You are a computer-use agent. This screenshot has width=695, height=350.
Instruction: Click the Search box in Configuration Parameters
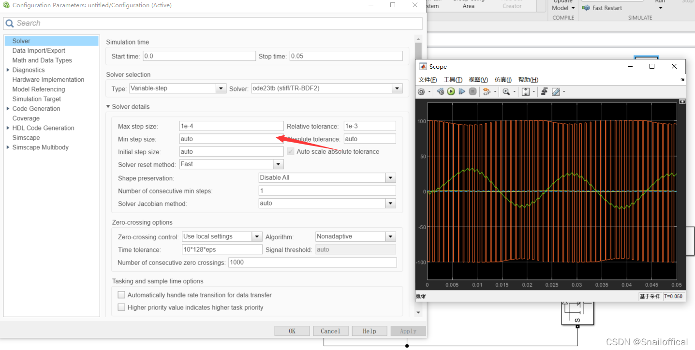[213, 23]
